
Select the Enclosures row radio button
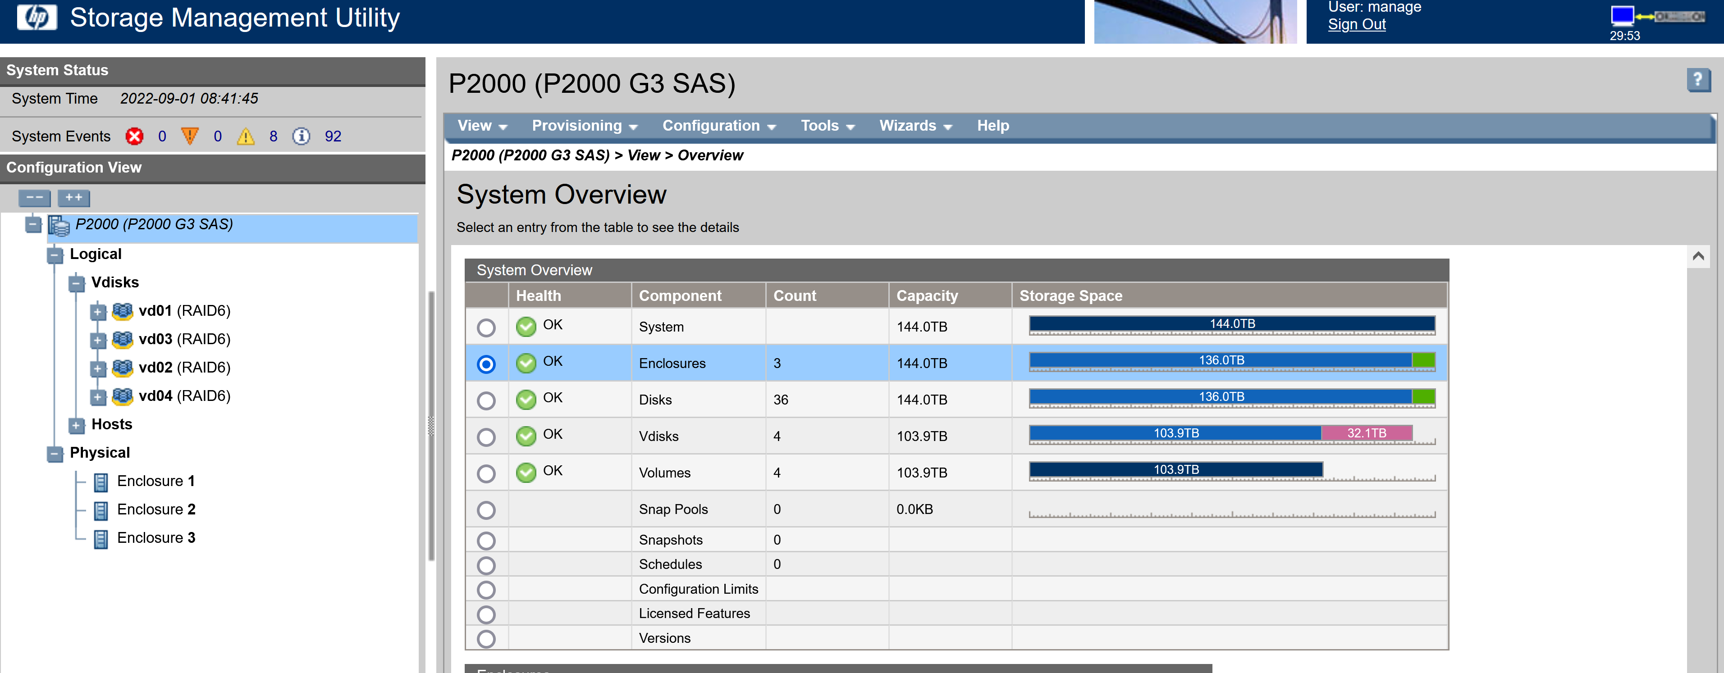click(x=486, y=364)
